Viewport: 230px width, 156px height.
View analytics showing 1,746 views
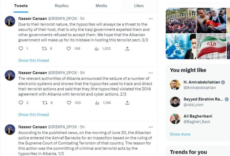pos(97,103)
